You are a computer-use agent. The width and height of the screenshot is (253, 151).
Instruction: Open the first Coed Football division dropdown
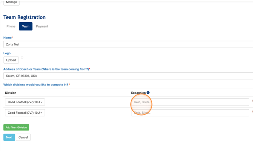coord(25,102)
